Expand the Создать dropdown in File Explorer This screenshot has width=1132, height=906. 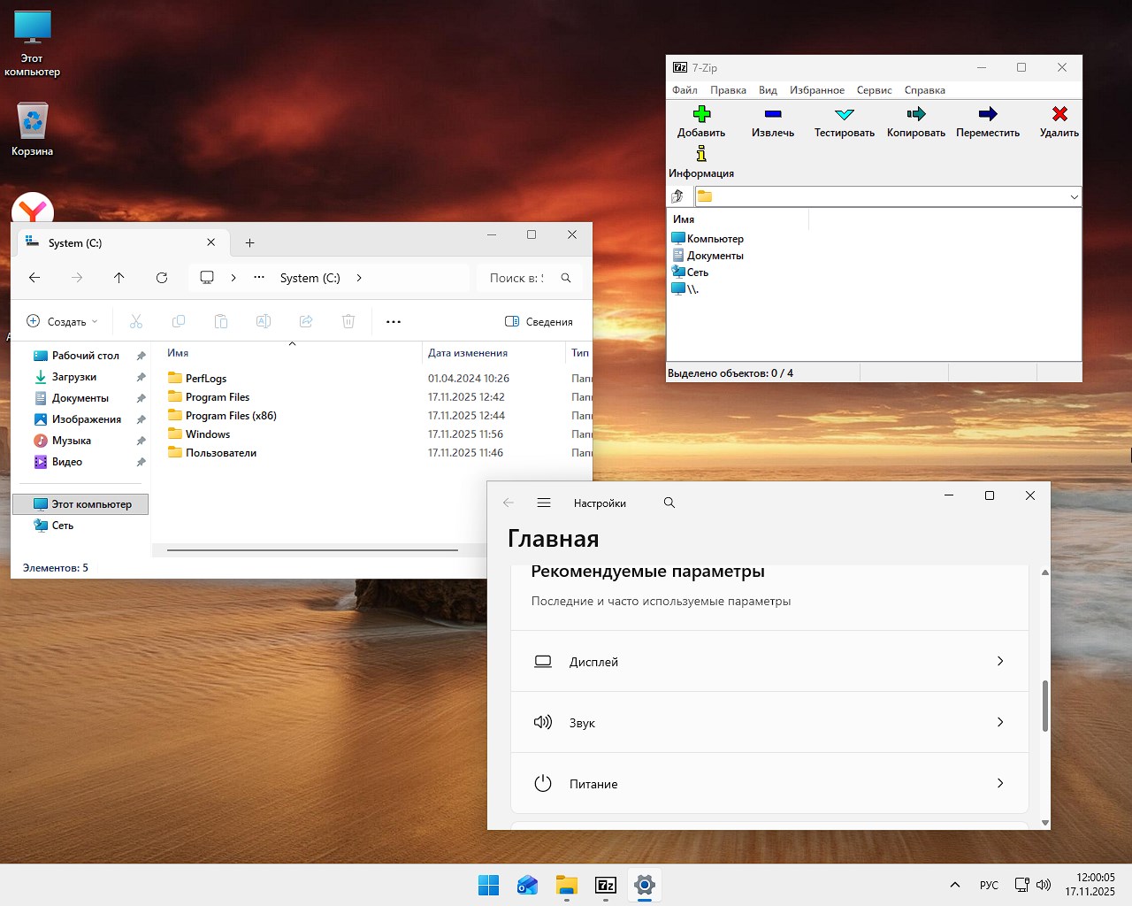click(x=62, y=321)
